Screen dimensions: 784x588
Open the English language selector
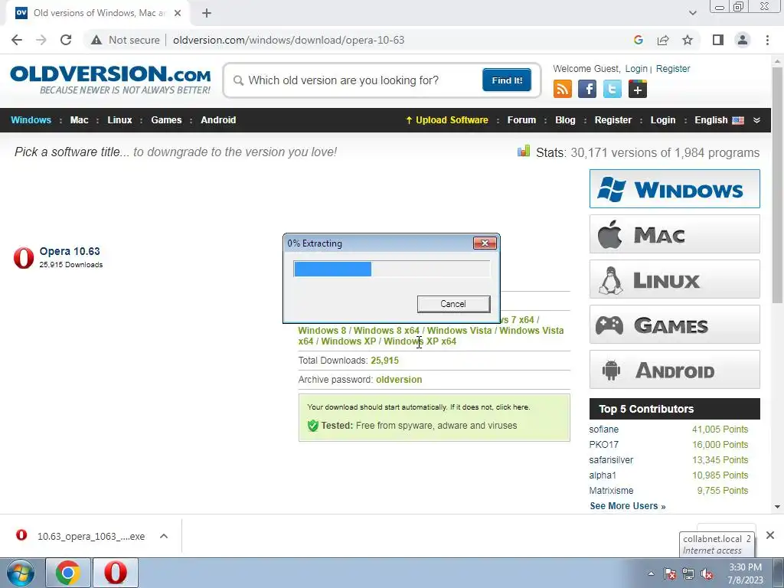719,120
